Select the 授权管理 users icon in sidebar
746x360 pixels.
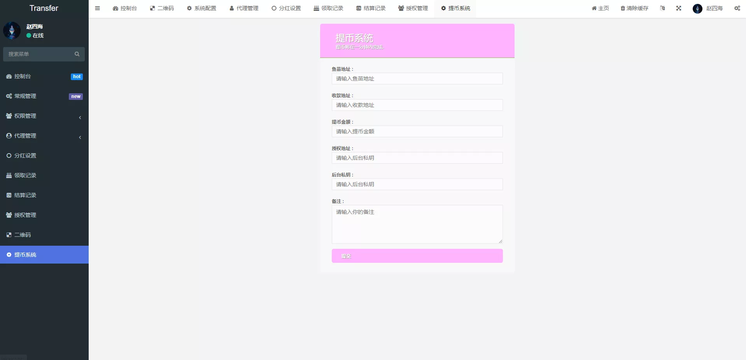[x=9, y=215]
